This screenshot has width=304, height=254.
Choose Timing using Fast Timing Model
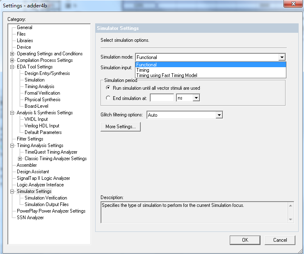tap(211, 75)
